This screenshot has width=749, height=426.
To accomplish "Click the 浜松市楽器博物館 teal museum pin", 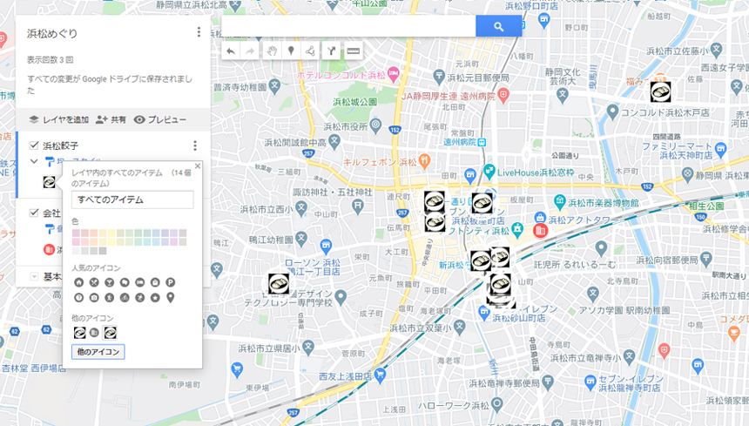I will click(559, 201).
